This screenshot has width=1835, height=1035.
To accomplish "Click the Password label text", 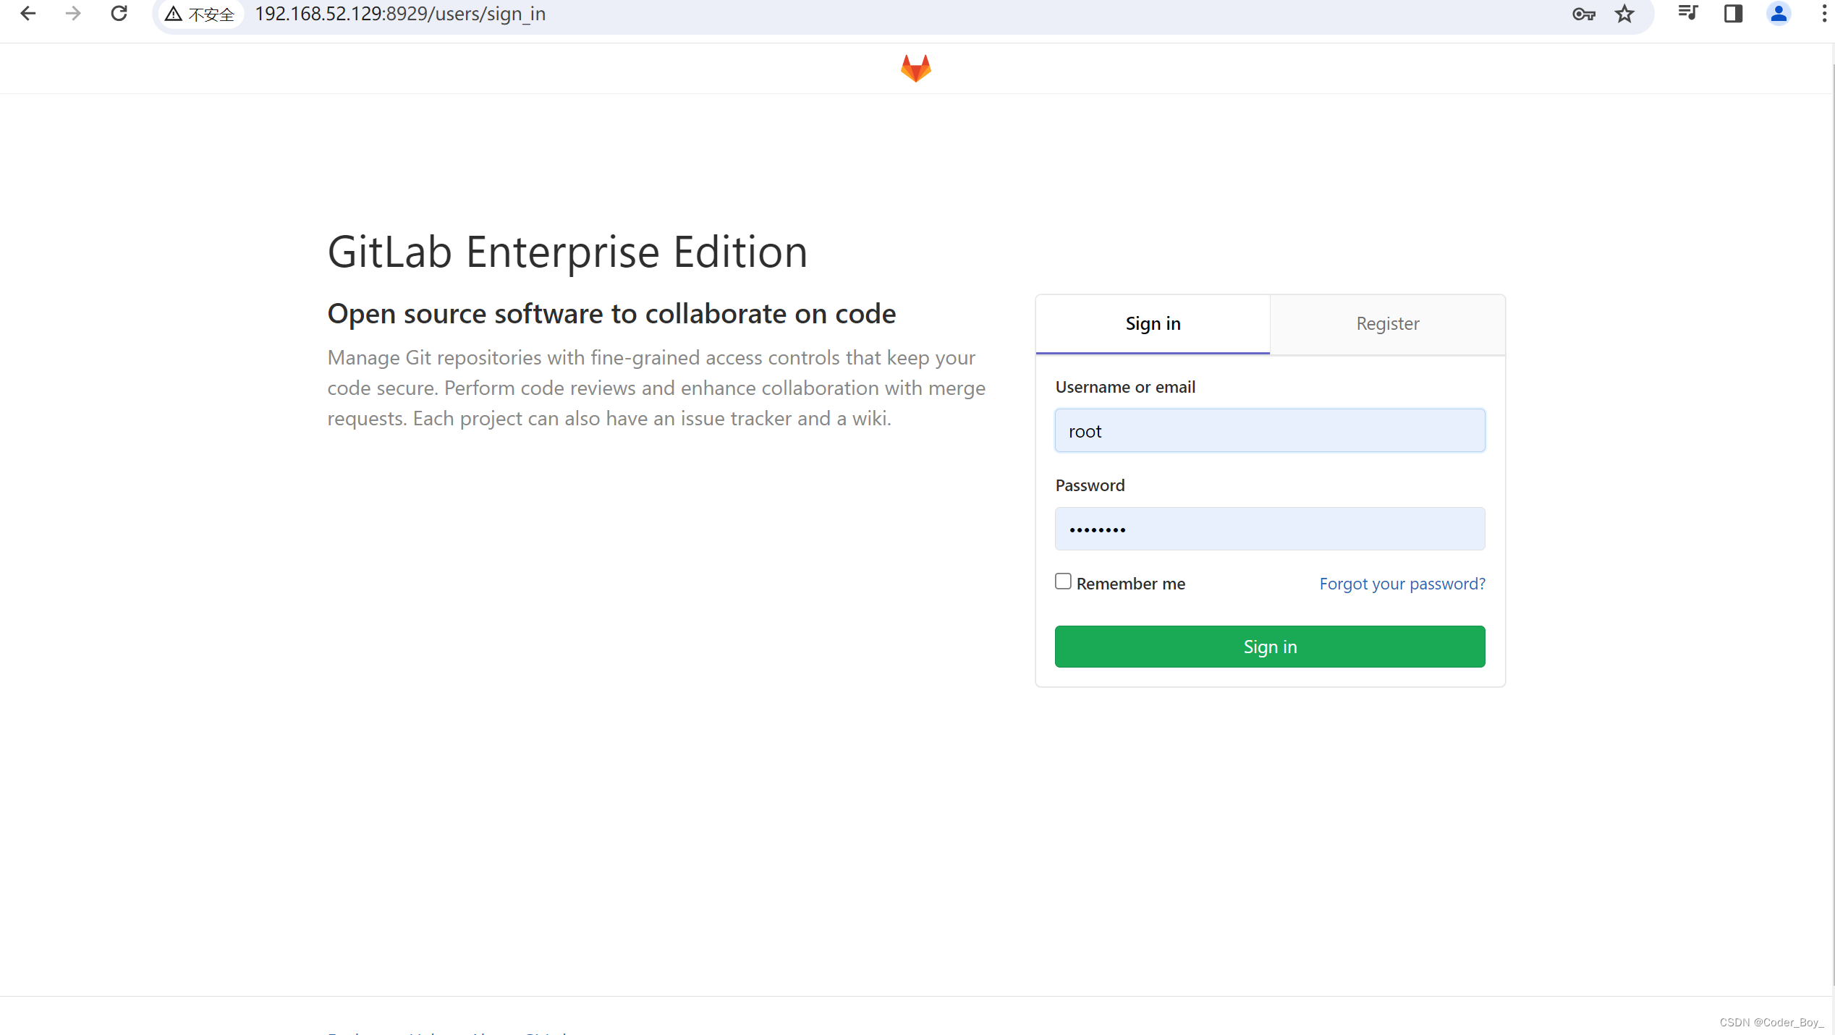I will [1090, 485].
